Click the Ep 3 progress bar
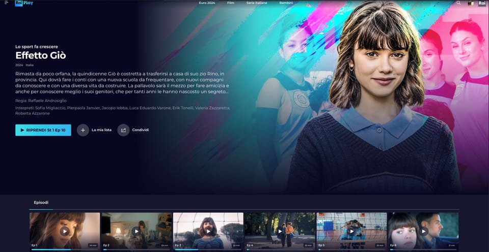 208,249
